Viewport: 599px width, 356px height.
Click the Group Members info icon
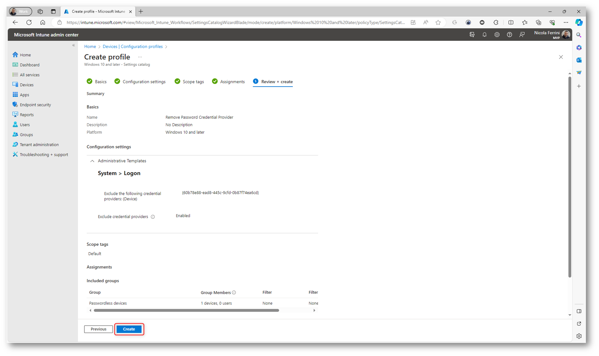[234, 293]
